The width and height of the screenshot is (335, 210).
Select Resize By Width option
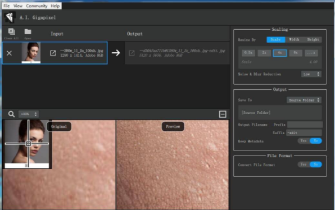pos(294,39)
